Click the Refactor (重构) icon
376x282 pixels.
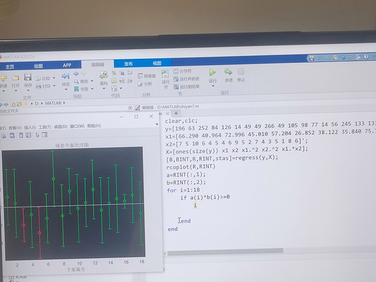click(x=103, y=75)
